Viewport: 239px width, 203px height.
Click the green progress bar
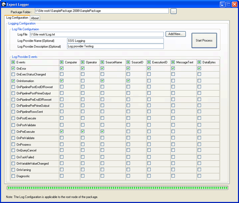[117, 188]
